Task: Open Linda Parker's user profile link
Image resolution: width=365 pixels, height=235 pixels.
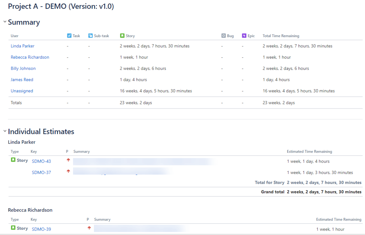Action: tap(22, 46)
